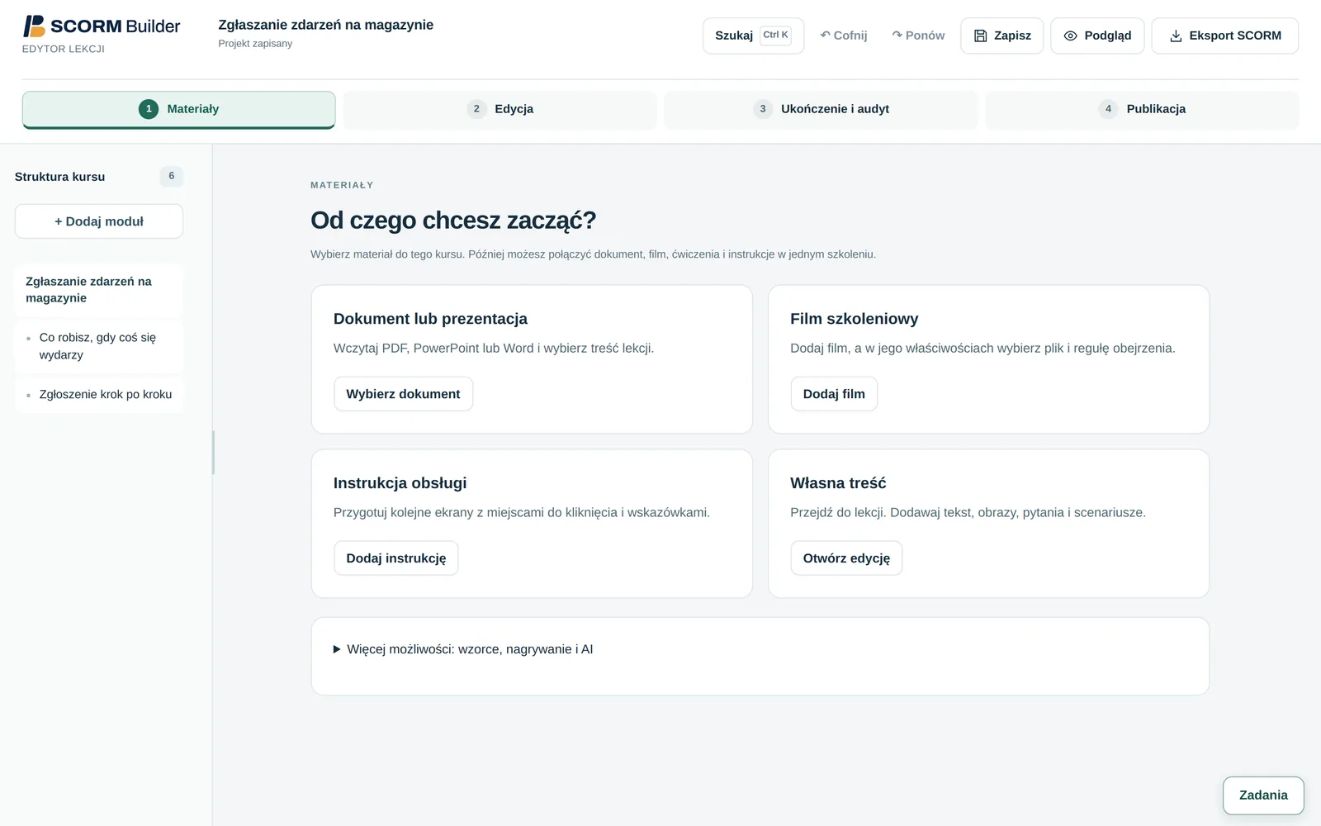Open lesson Co robisz, gdy coś się wydarzy
This screenshot has height=826, width=1321.
99,346
